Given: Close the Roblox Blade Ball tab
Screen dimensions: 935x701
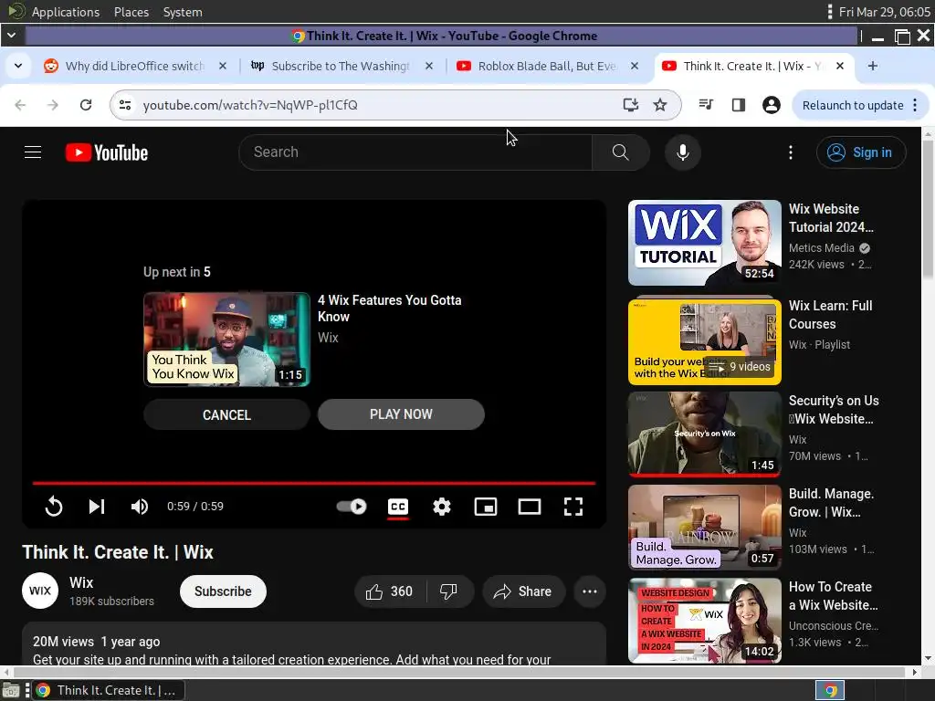Looking at the screenshot, I should click(635, 66).
